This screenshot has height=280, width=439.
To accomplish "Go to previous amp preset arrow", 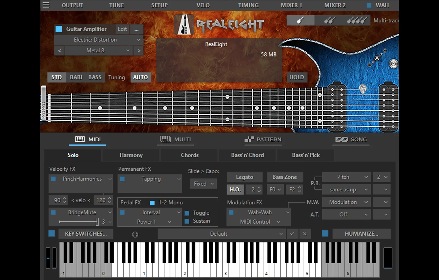I will [59, 50].
